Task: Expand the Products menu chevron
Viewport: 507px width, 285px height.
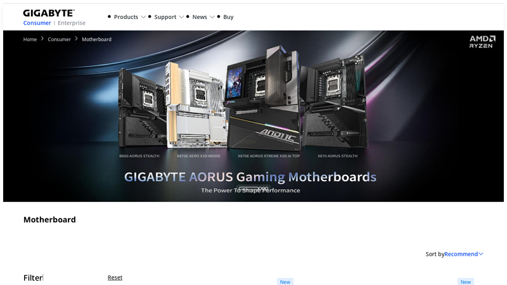Action: click(x=143, y=17)
